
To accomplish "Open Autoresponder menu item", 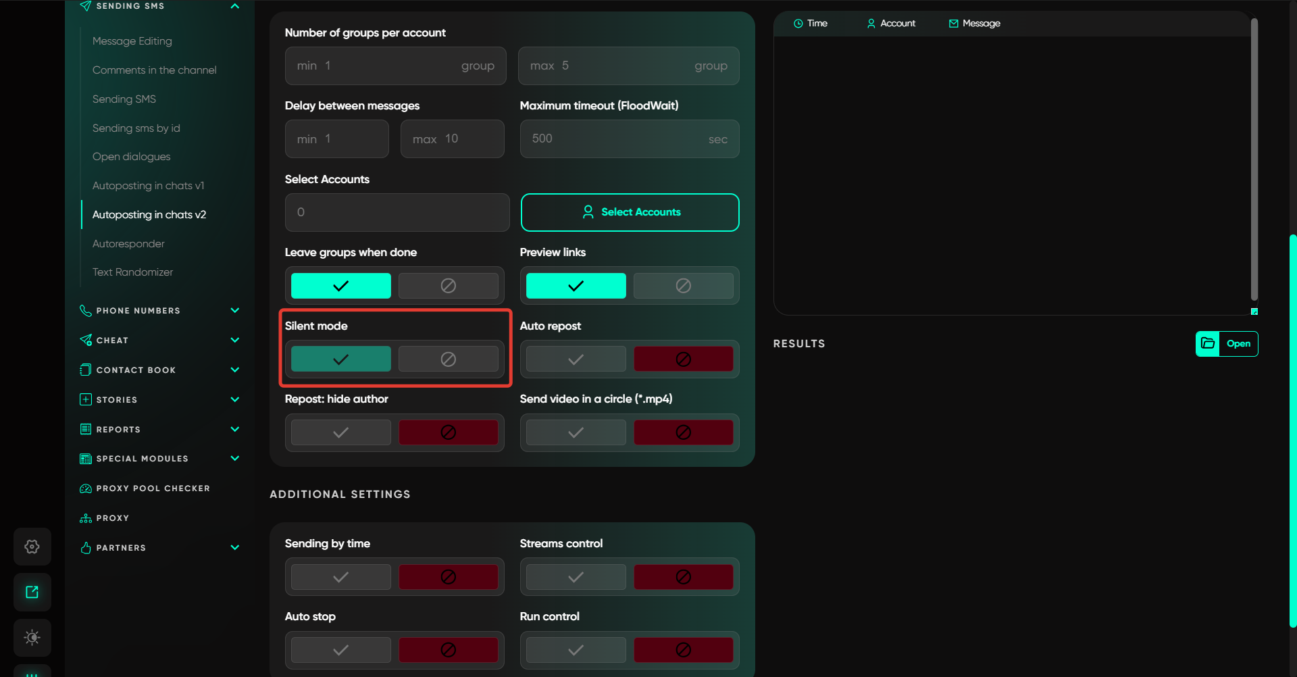I will pos(128,243).
